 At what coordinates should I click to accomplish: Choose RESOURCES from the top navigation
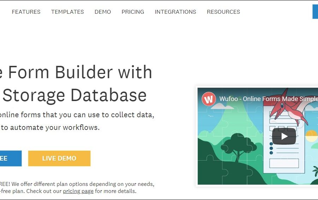[x=223, y=12]
